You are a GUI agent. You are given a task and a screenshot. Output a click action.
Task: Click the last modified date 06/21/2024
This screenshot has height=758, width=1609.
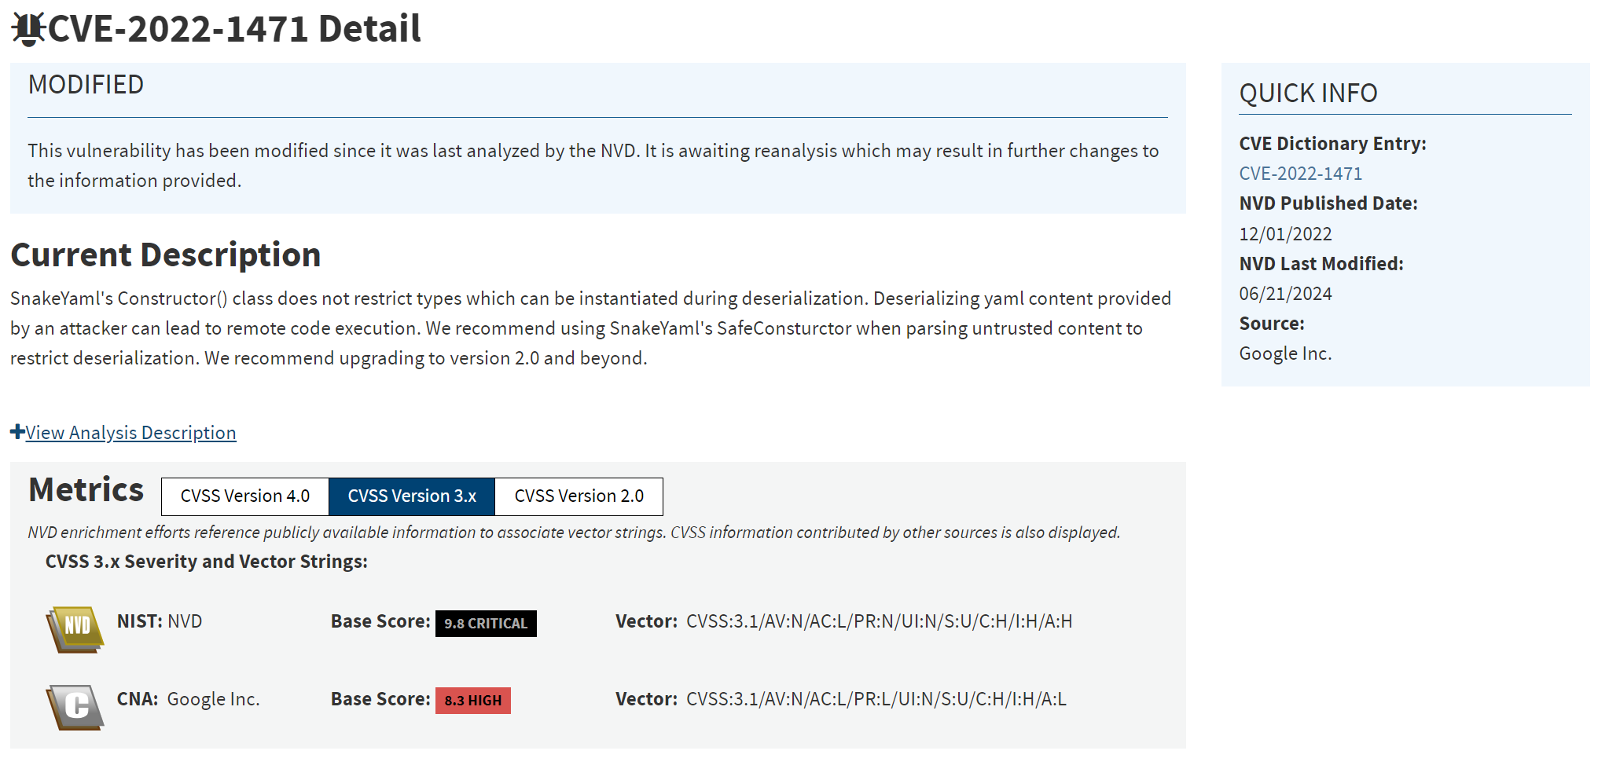click(1285, 294)
